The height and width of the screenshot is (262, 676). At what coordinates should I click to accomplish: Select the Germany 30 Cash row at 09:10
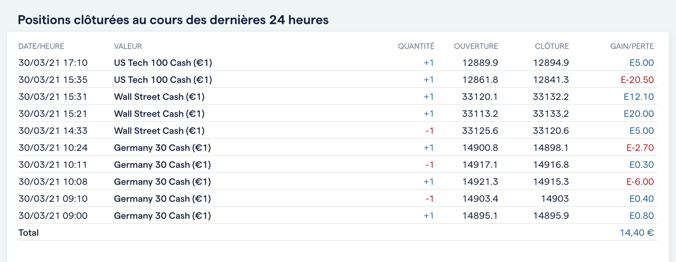(x=162, y=199)
